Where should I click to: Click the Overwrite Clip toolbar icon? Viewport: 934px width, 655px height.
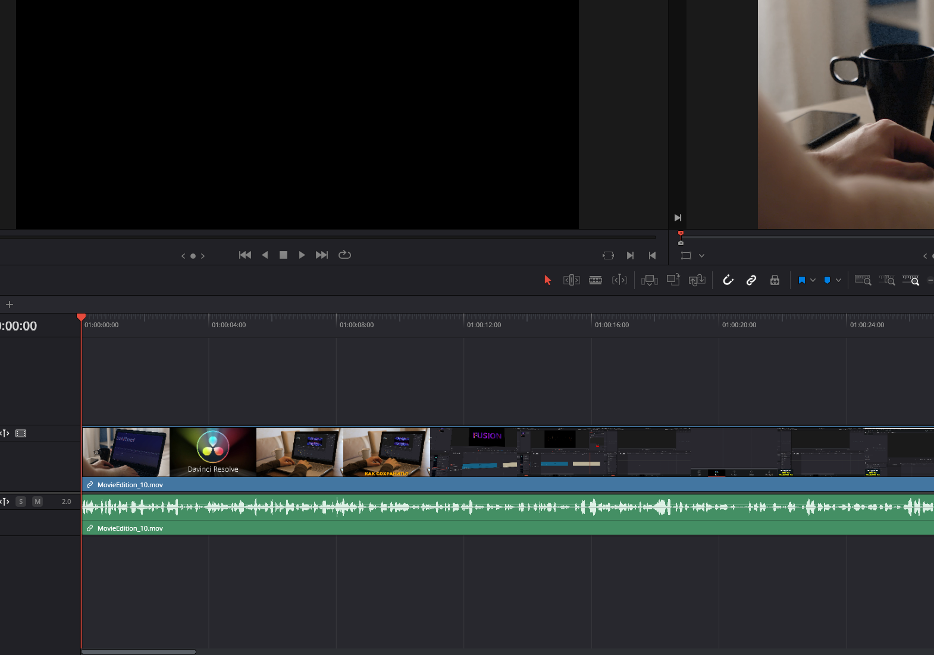[x=673, y=280]
